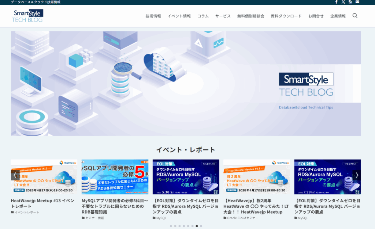
Task: Select the active seventh pagination dot
Action: 197,226
